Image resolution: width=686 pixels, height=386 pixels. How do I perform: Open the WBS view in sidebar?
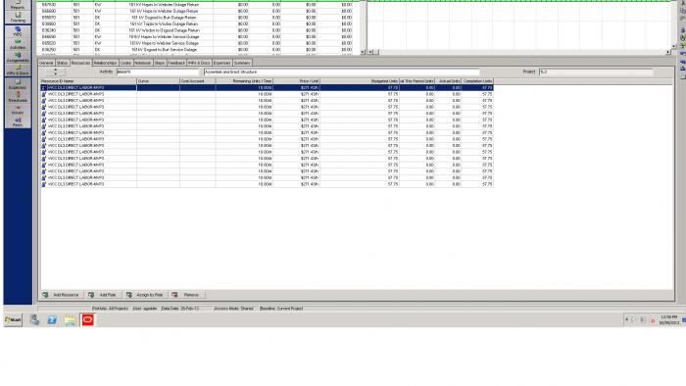[18, 31]
